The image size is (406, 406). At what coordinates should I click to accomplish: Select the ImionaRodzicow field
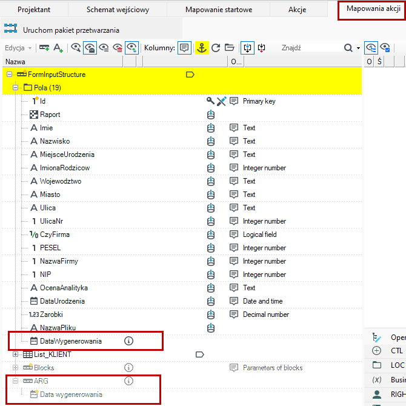65,168
